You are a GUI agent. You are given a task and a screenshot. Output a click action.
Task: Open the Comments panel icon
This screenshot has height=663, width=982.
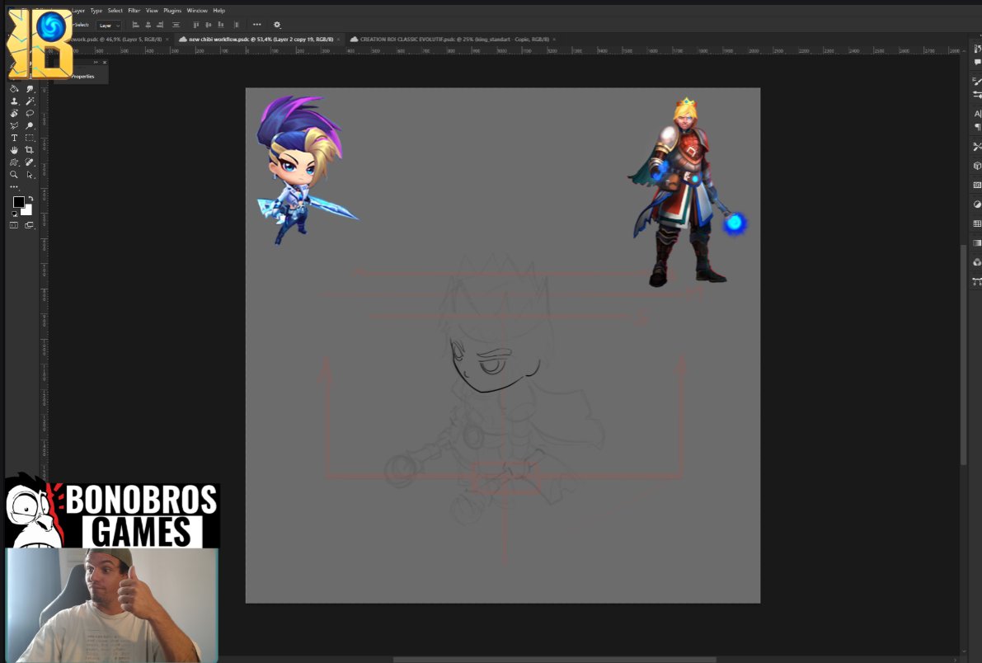(x=976, y=61)
